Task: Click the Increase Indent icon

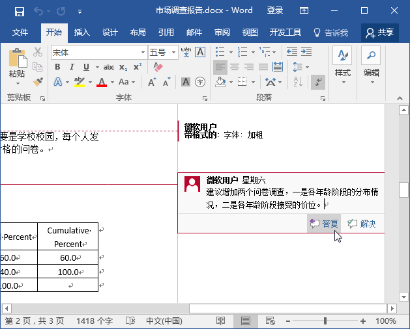Action: pos(306,52)
